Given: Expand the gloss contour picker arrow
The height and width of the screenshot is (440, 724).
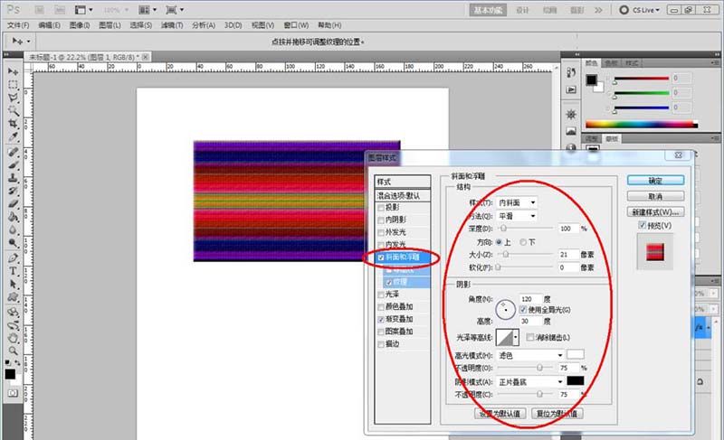Looking at the screenshot, I should [x=516, y=337].
